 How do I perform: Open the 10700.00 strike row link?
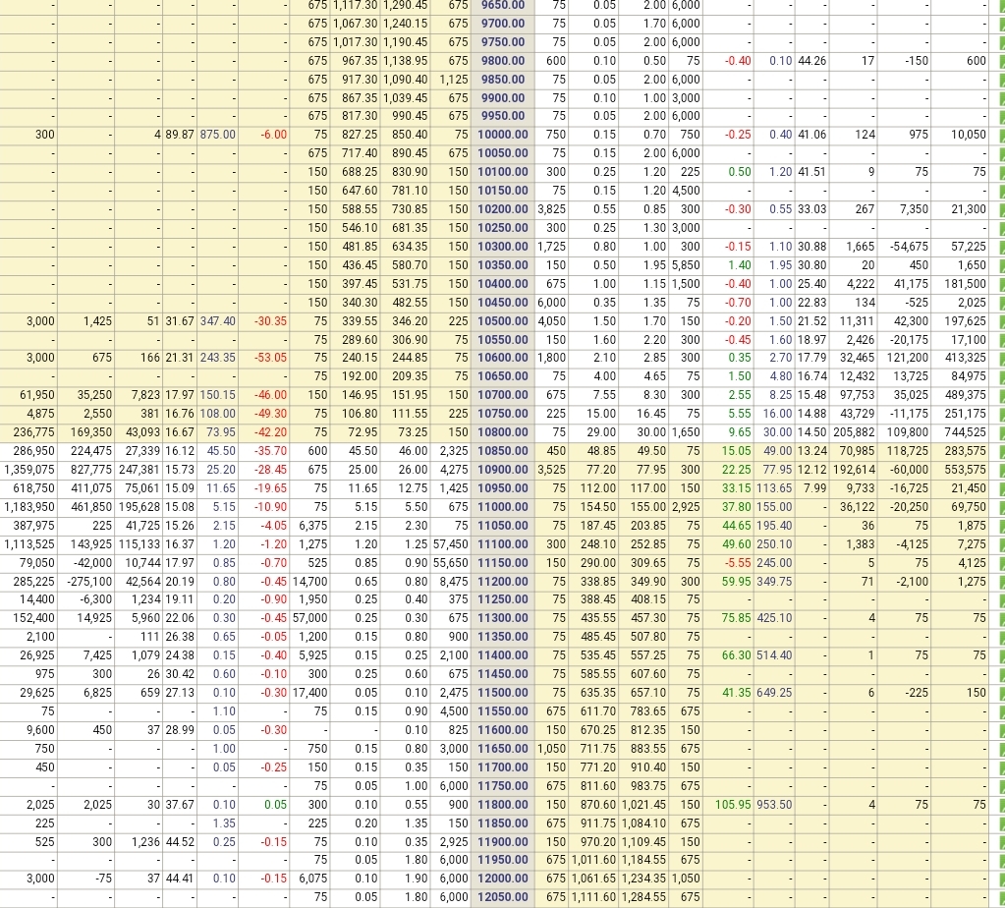pyautogui.click(x=503, y=395)
